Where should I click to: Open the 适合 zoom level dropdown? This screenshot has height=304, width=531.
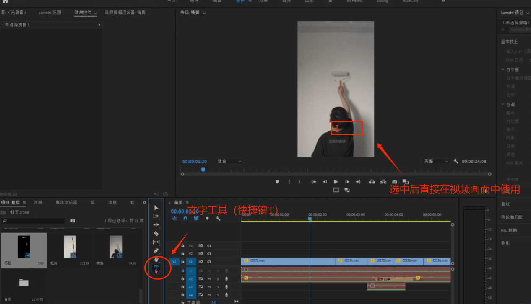point(229,161)
